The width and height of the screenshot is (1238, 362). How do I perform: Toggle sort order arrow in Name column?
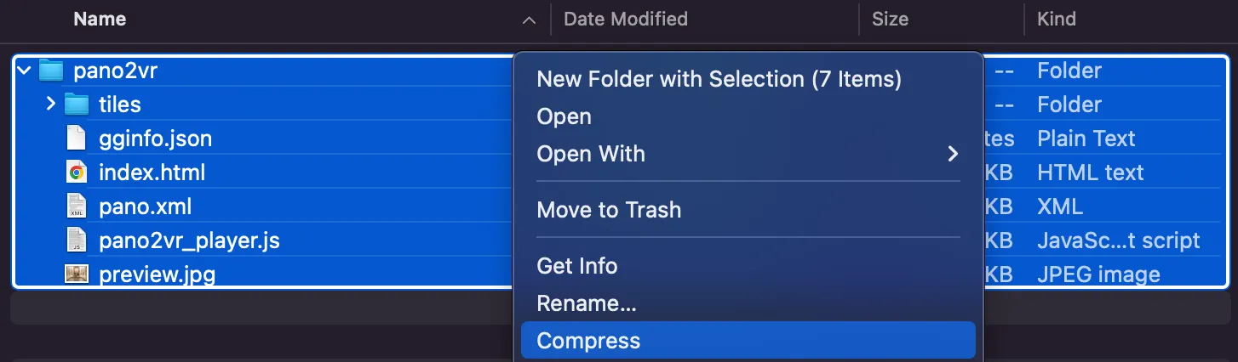coord(529,20)
